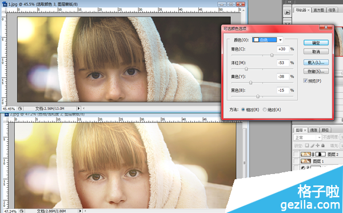Open the 颜色(O) color dropdown
Viewport: 343px width, 213px height.
coord(268,40)
